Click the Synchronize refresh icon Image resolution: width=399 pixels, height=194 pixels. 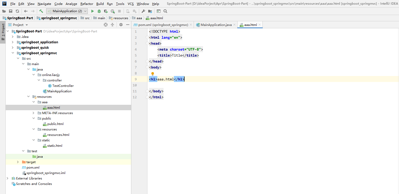[x=17, y=11]
